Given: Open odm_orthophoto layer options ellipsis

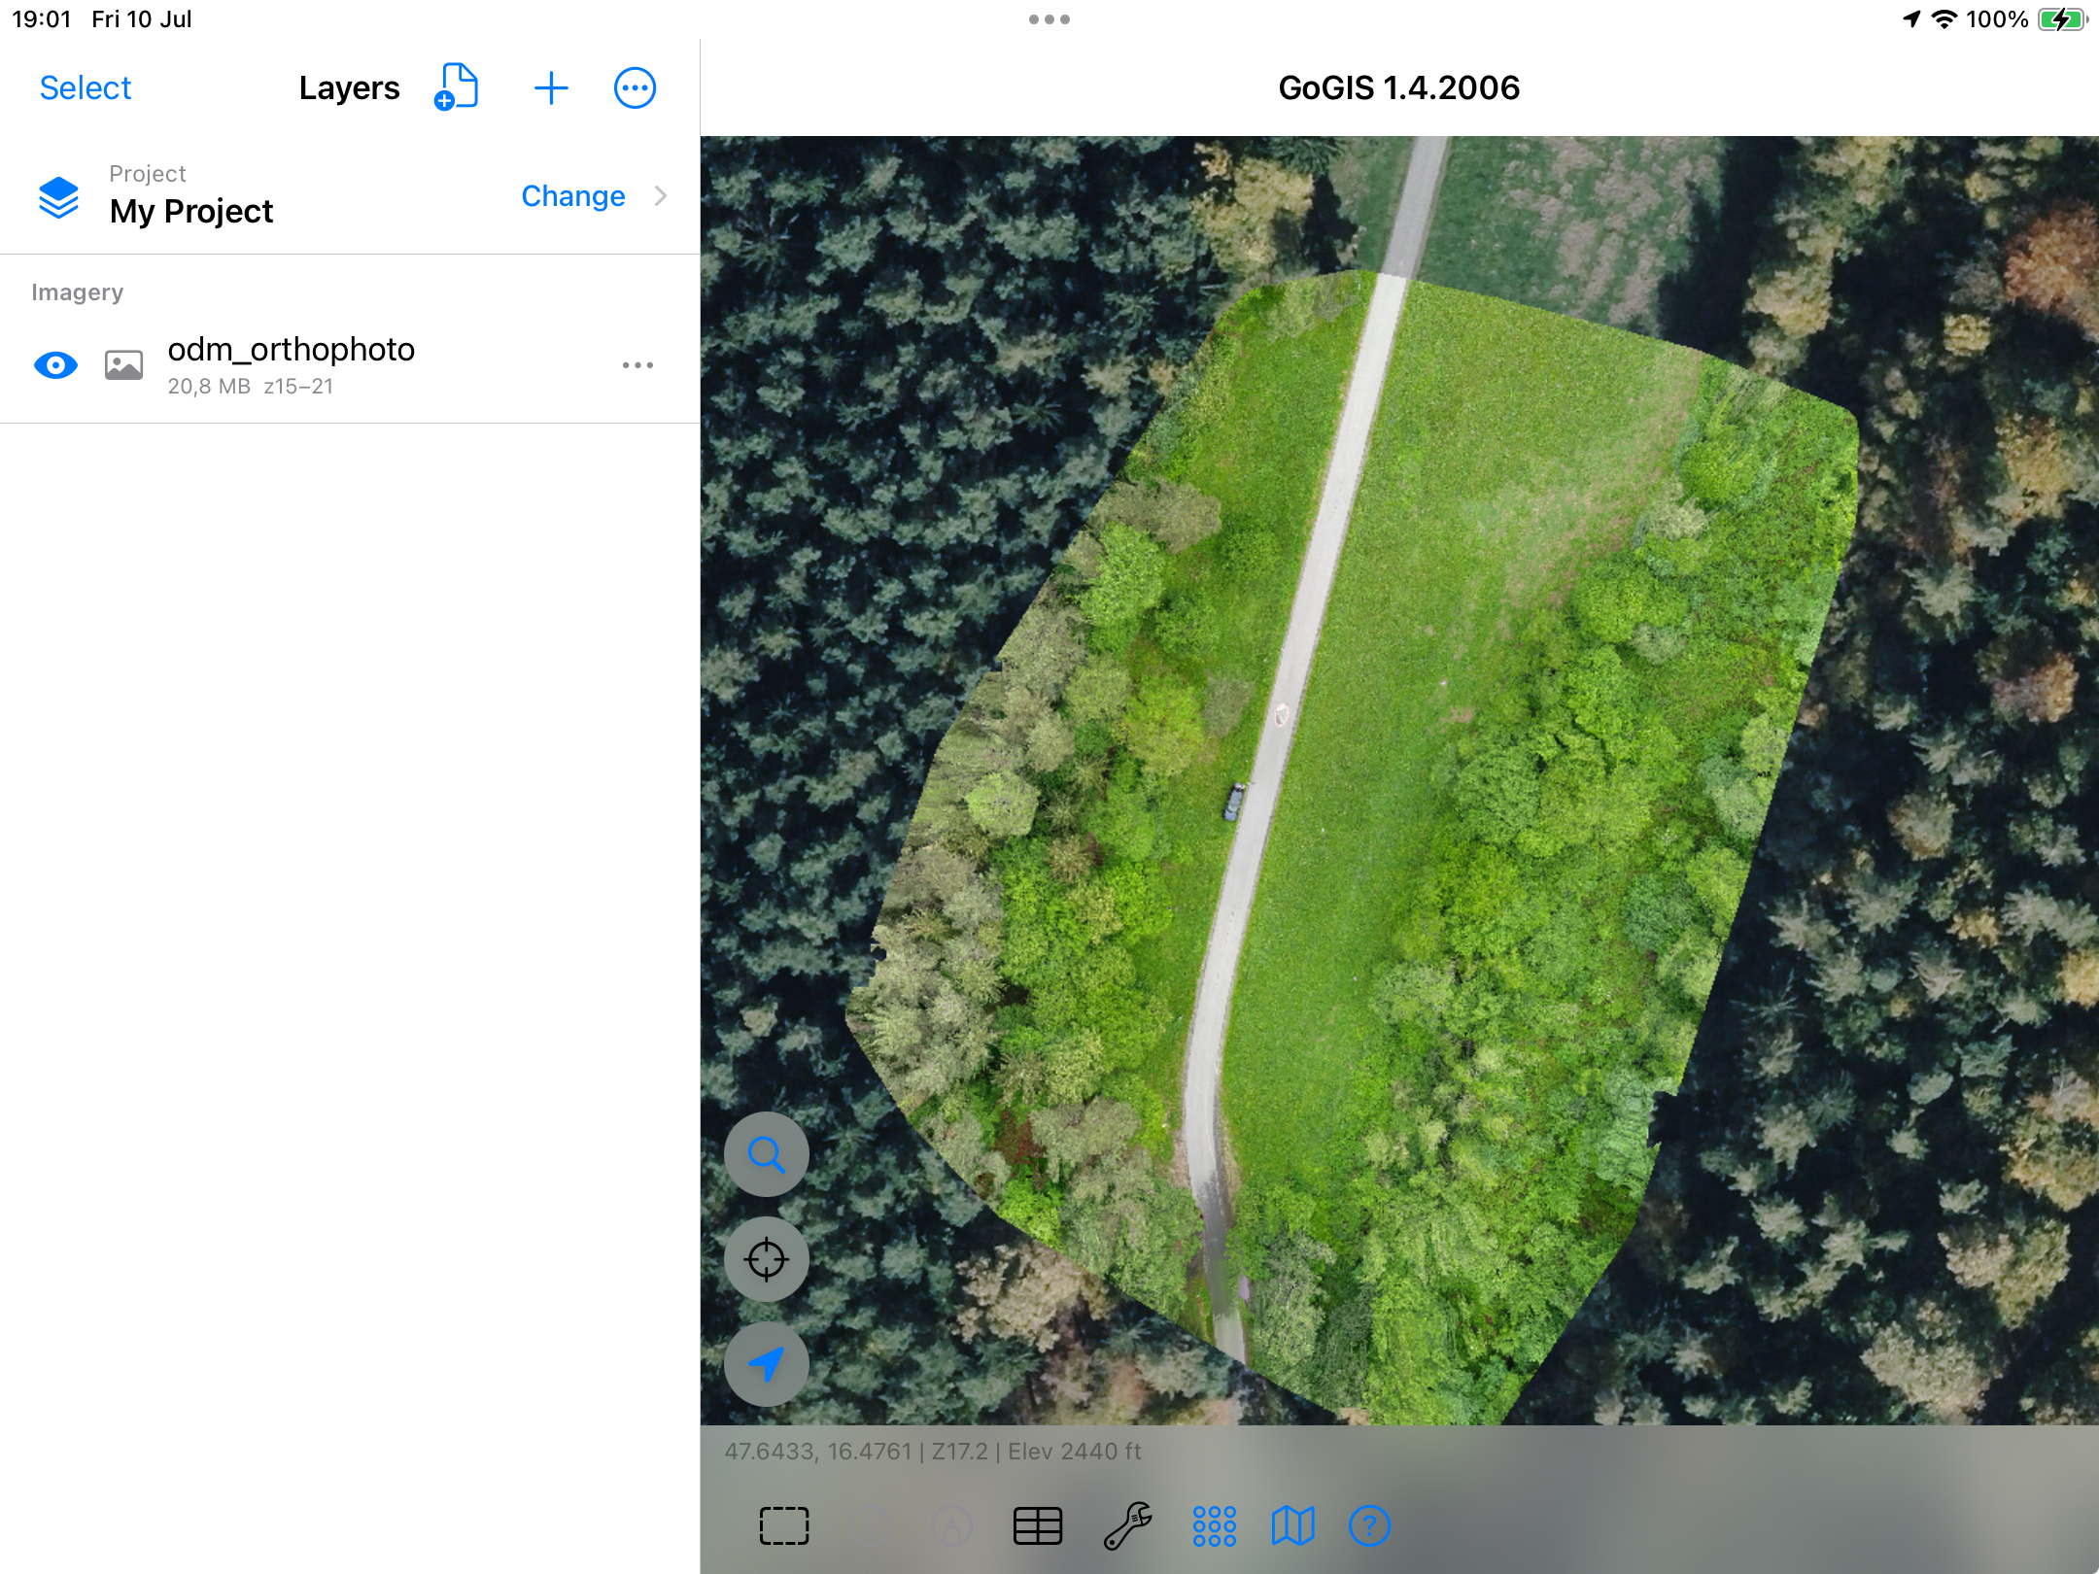Looking at the screenshot, I should click(637, 365).
